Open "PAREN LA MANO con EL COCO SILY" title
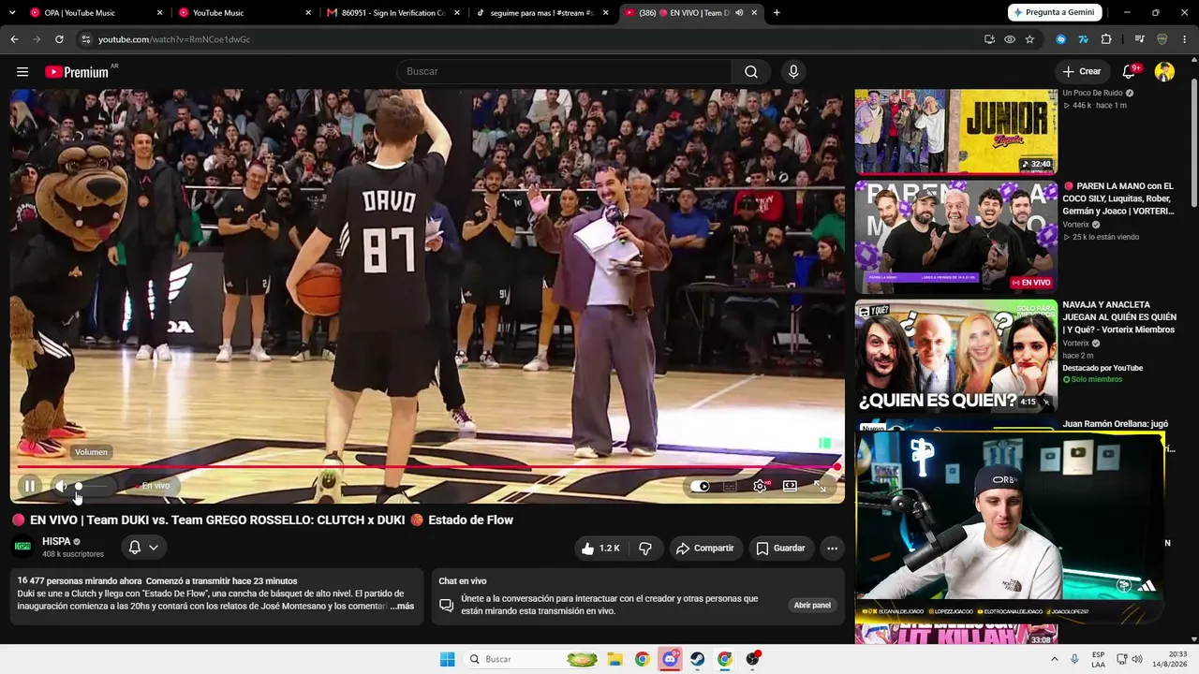This screenshot has width=1199, height=674. click(1118, 198)
